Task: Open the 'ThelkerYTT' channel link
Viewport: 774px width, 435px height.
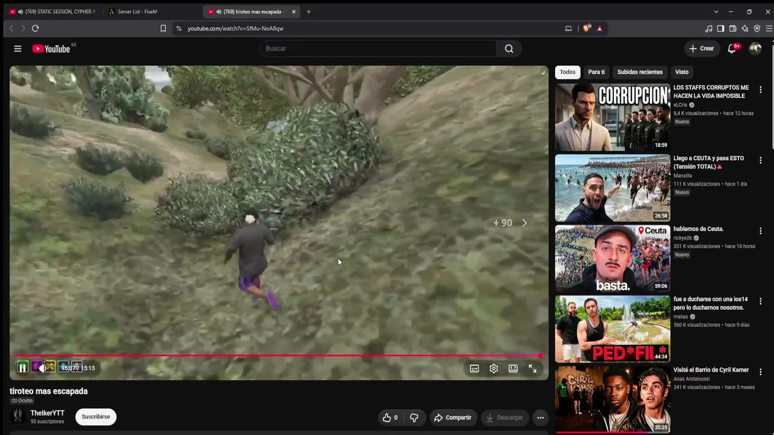Action: (x=47, y=413)
